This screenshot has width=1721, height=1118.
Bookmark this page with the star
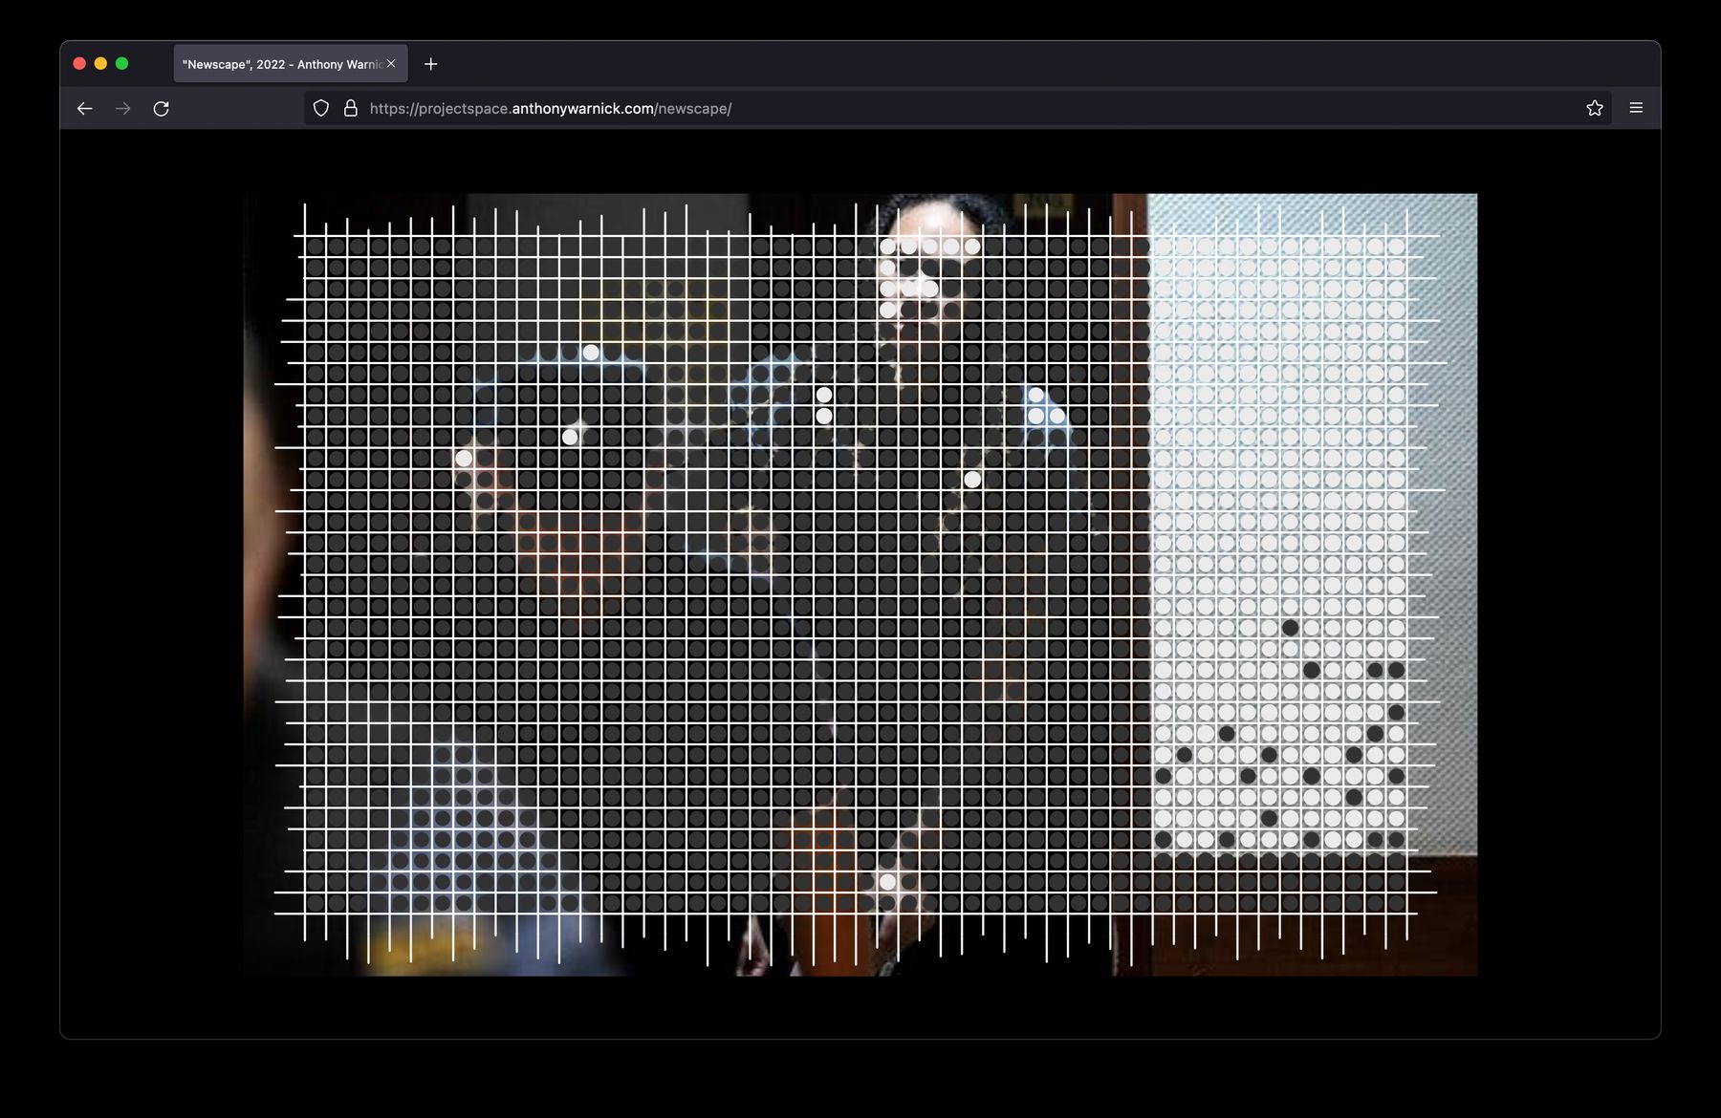click(1595, 109)
